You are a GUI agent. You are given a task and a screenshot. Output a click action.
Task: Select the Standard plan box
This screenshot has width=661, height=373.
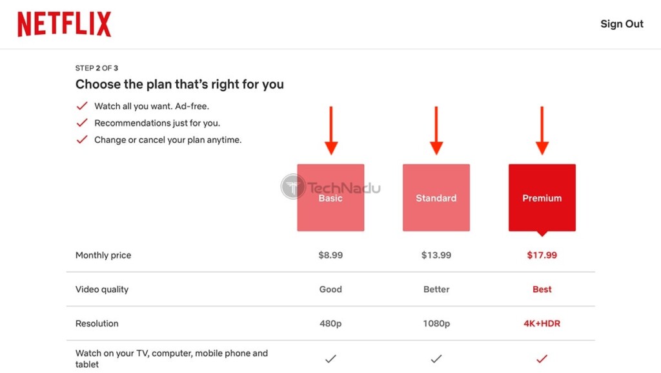pyautogui.click(x=436, y=197)
